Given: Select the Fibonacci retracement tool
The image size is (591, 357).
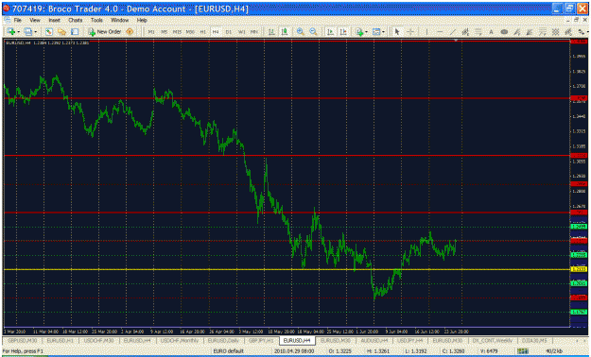Looking at the screenshot, I should (478, 32).
